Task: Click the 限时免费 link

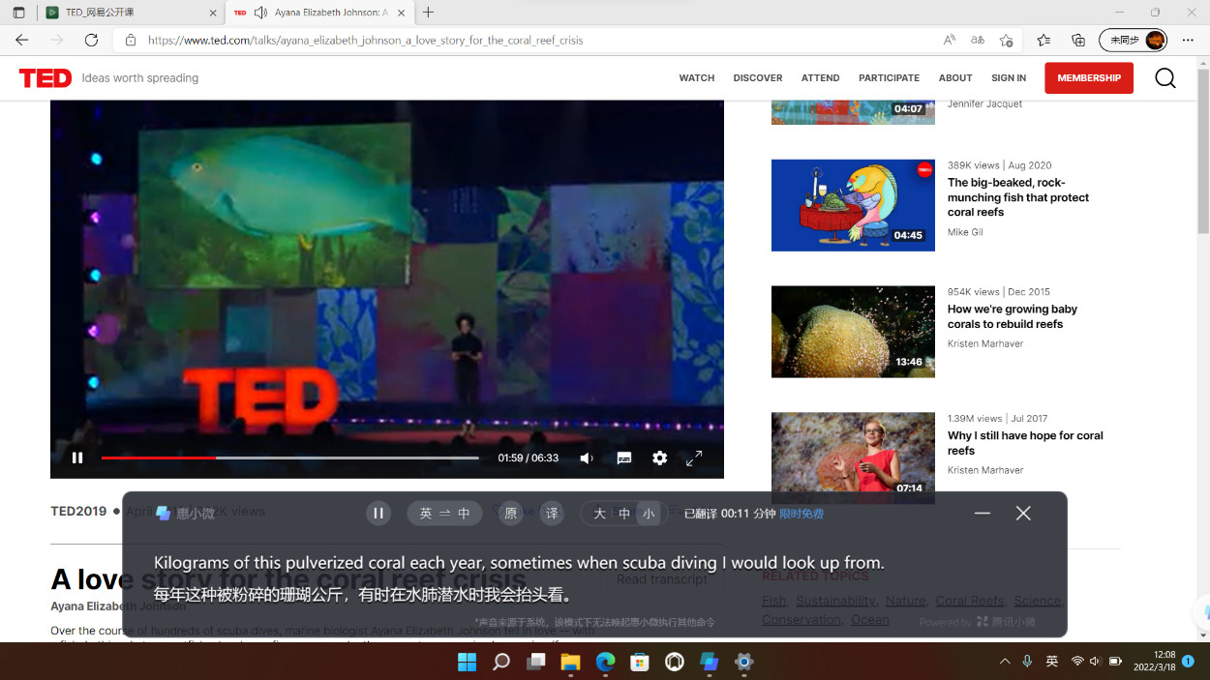Action: point(802,514)
